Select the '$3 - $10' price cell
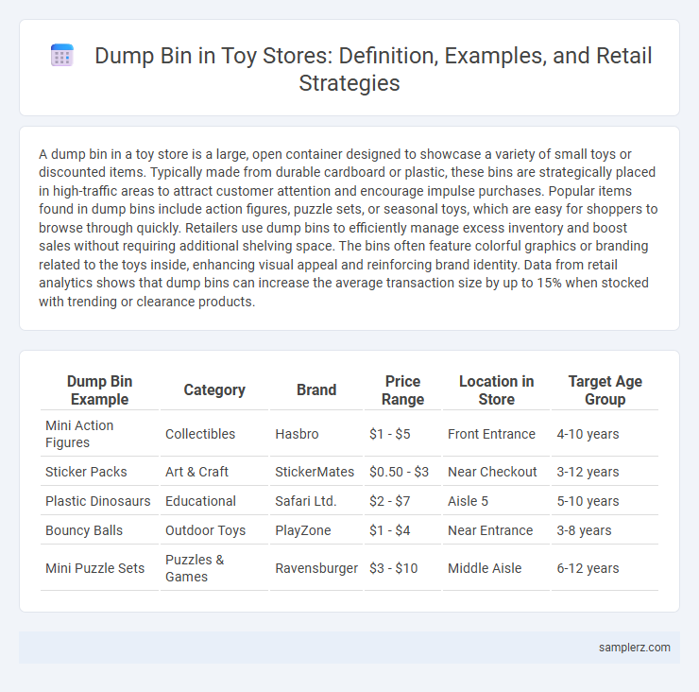 click(x=402, y=568)
